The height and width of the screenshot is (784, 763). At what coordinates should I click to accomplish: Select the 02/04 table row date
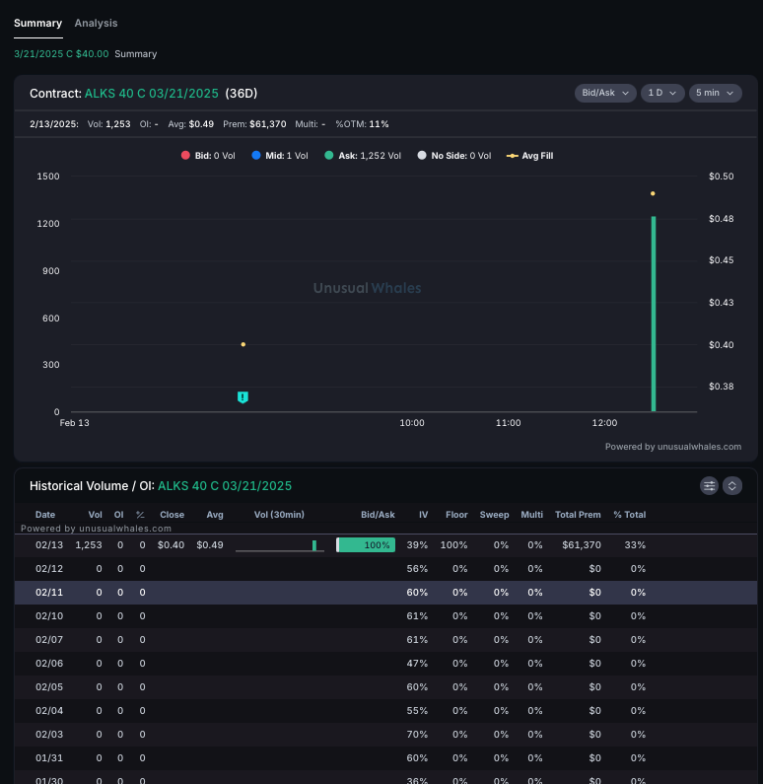[x=49, y=710]
